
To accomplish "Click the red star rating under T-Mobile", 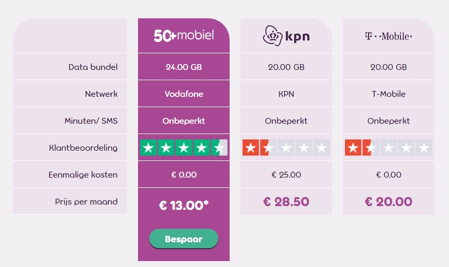I will (x=389, y=147).
